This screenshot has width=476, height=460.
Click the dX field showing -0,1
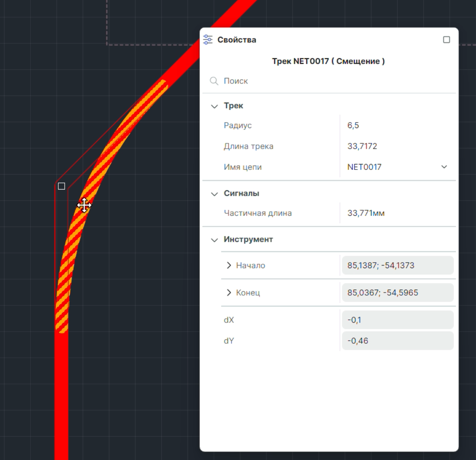398,320
